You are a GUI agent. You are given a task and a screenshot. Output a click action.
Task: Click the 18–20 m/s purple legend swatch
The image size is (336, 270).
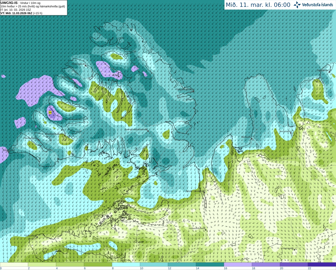[266, 264]
